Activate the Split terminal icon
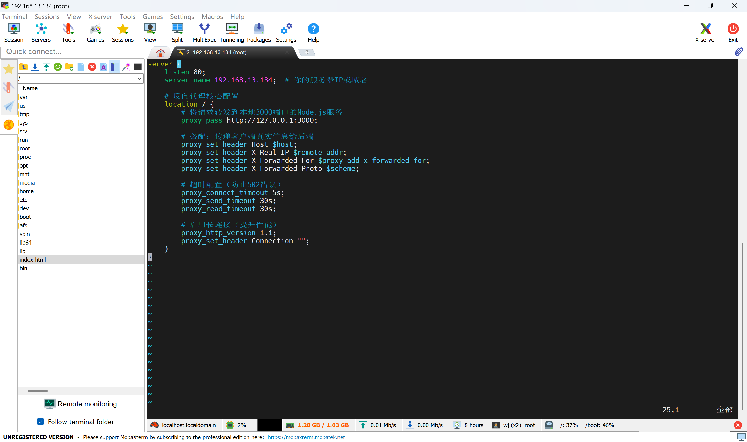 (177, 33)
